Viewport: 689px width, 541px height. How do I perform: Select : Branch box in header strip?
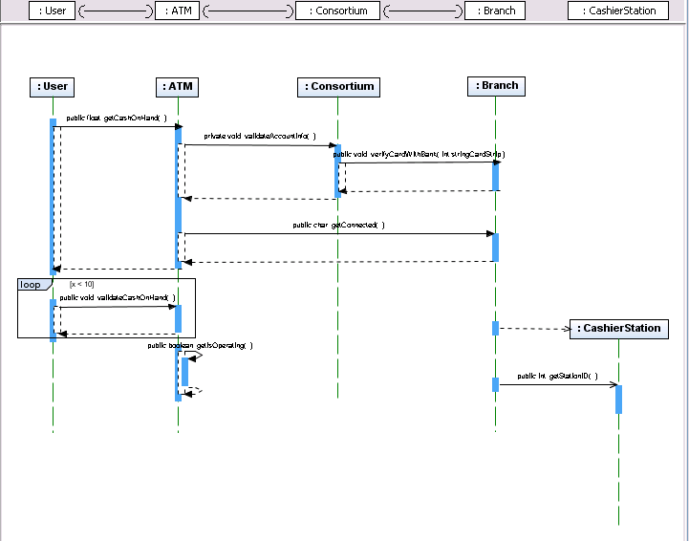(x=495, y=11)
